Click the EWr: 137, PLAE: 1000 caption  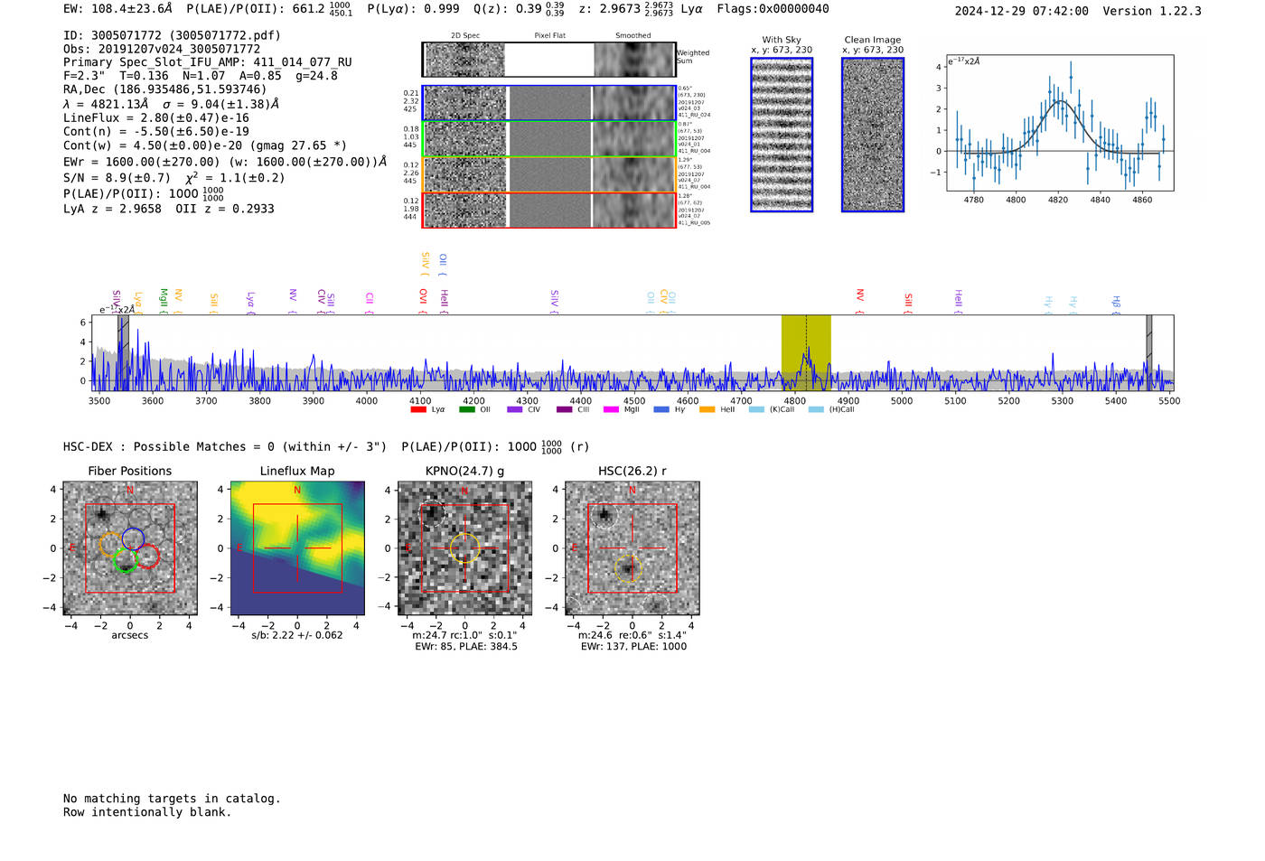click(633, 647)
